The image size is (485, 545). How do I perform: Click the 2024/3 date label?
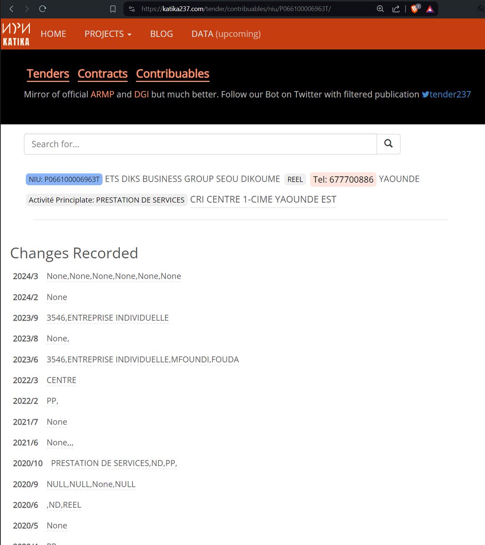point(25,276)
